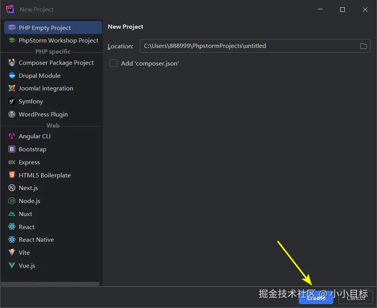Click the Express ex icon
This screenshot has width=377, height=308.
pyautogui.click(x=12, y=162)
